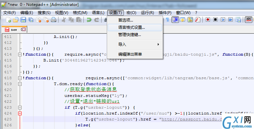The height and width of the screenshot is (129, 254).
Task: Cut selection with scissors icon
Action: pyautogui.click(x=64, y=20)
